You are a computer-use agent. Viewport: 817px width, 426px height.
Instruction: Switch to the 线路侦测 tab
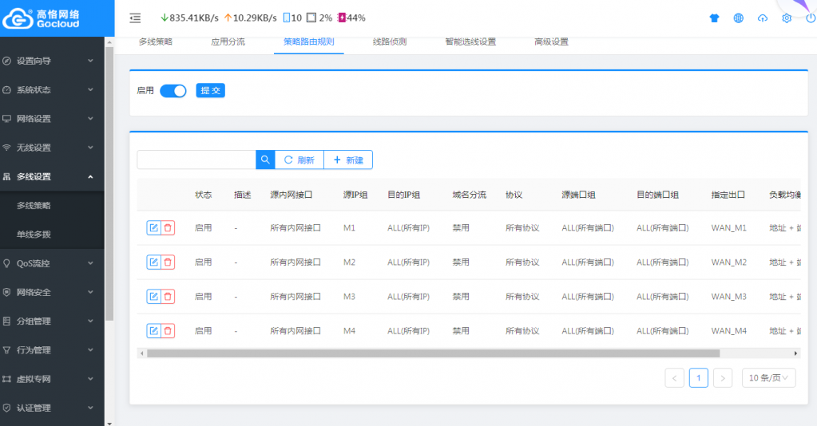pos(390,41)
